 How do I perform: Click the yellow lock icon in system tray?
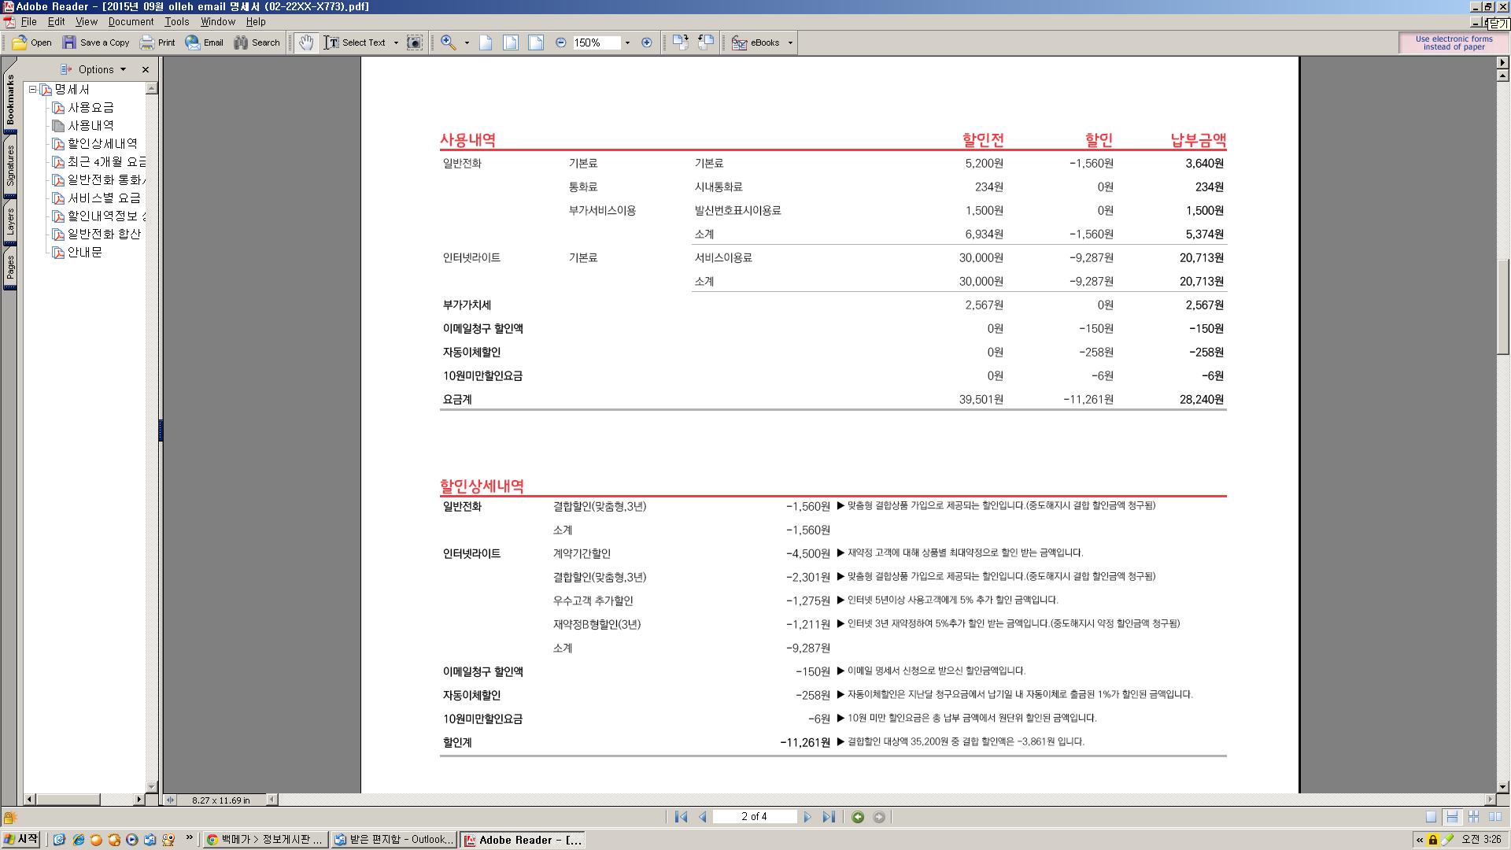(1433, 840)
